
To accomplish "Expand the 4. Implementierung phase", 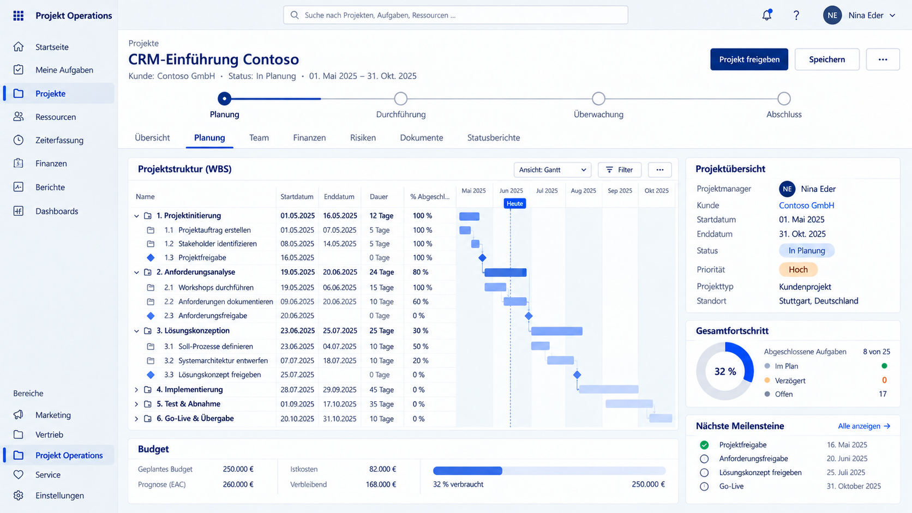I will click(136, 390).
